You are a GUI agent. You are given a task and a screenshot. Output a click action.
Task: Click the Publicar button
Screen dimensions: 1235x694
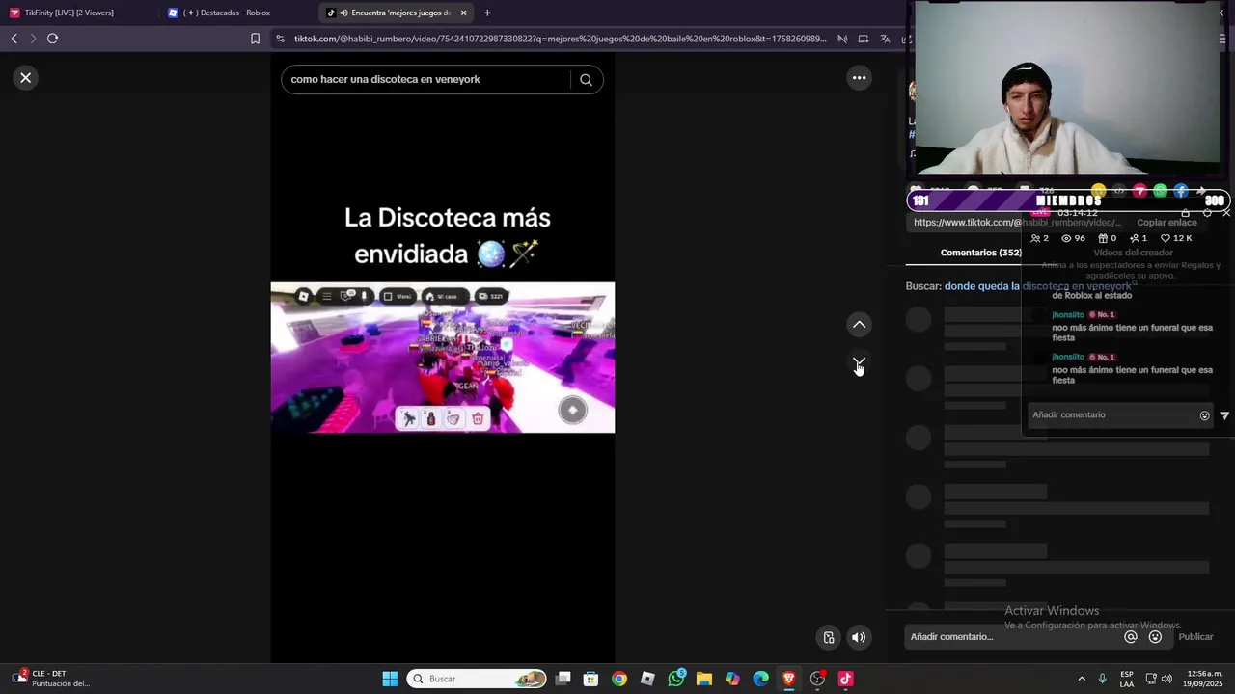tap(1195, 637)
